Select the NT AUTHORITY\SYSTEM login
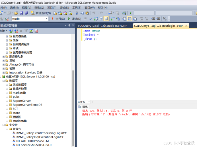The image size is (197, 147). pos(32,141)
